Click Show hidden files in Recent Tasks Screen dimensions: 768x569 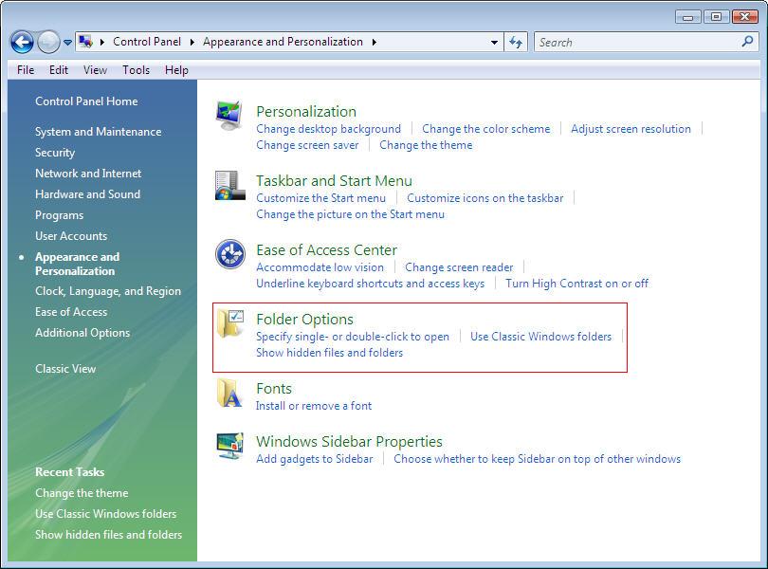(108, 535)
